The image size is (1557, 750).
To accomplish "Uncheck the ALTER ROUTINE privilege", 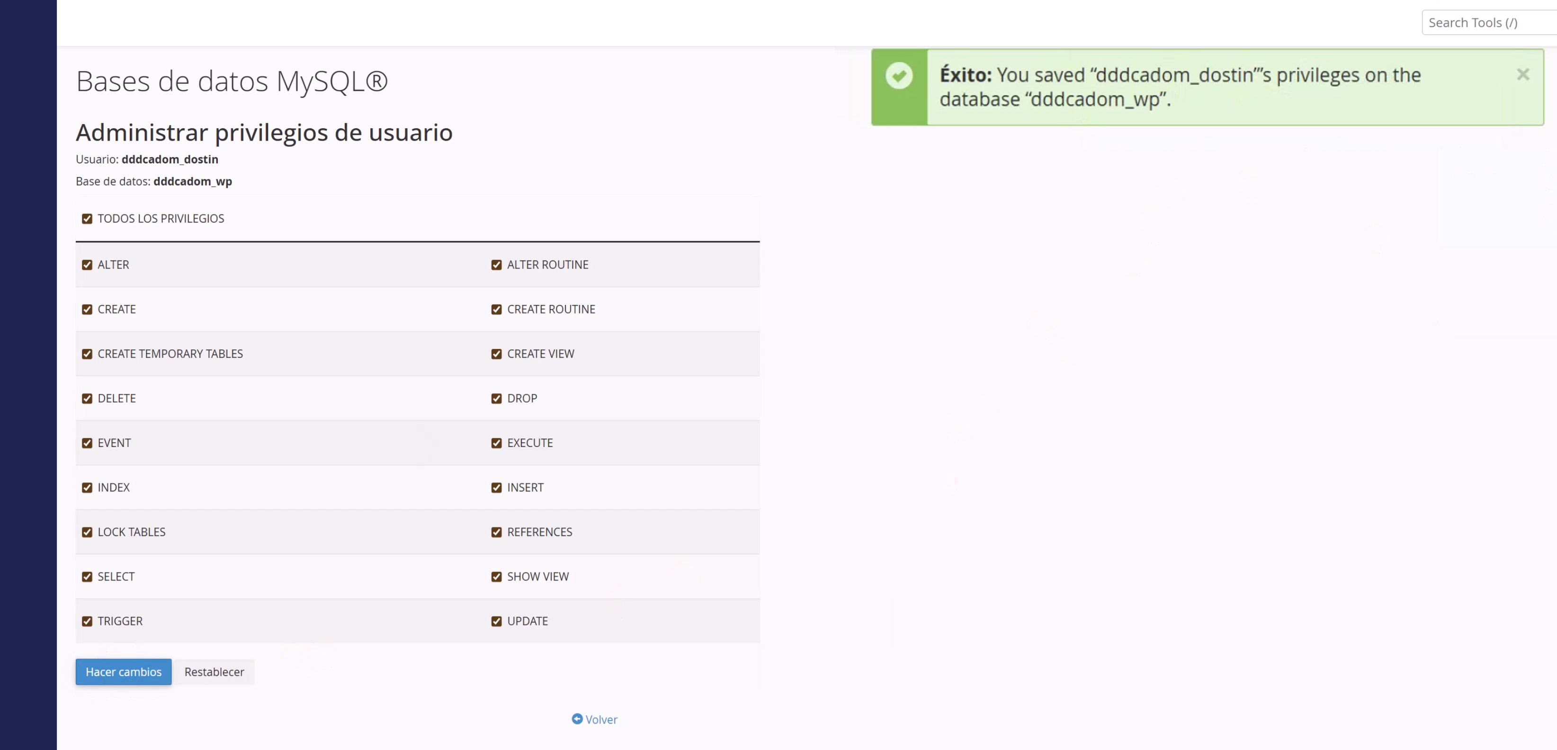I will pos(496,264).
